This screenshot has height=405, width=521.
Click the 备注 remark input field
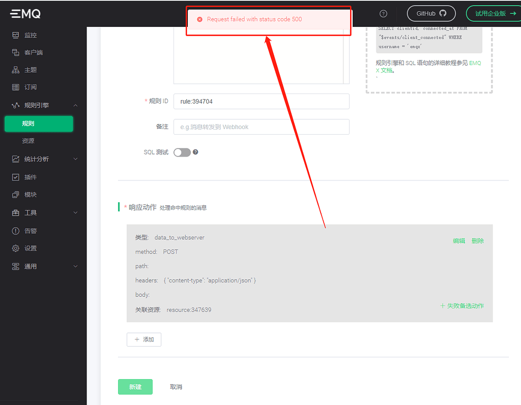(261, 127)
